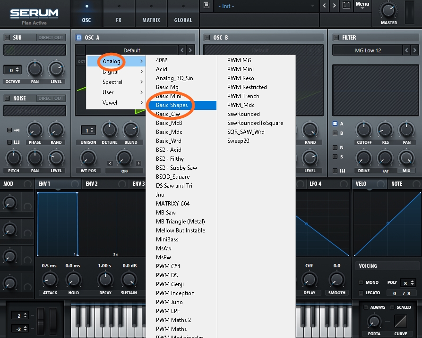Click the save preset floppy disk icon
The width and height of the screenshot is (422, 338).
(x=207, y=5)
